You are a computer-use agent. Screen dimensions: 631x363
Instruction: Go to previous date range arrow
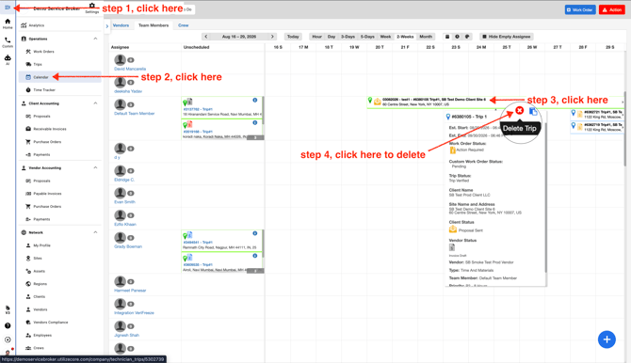tap(206, 37)
